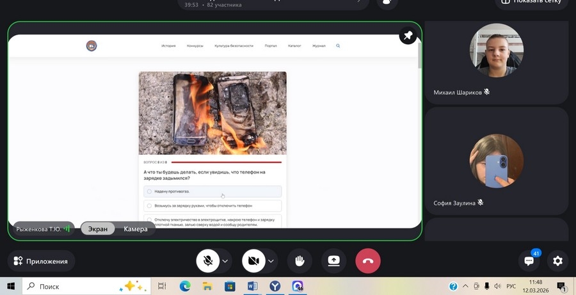Expand microphone options arrow
Image resolution: width=576 pixels, height=295 pixels.
225,261
